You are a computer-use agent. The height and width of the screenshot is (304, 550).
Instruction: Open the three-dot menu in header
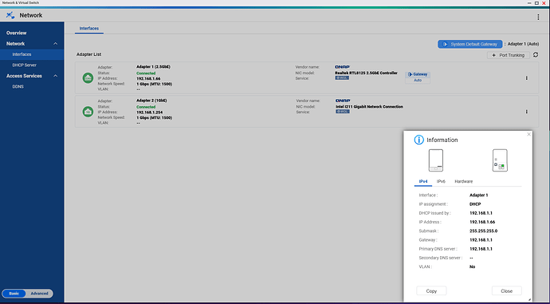(x=538, y=17)
